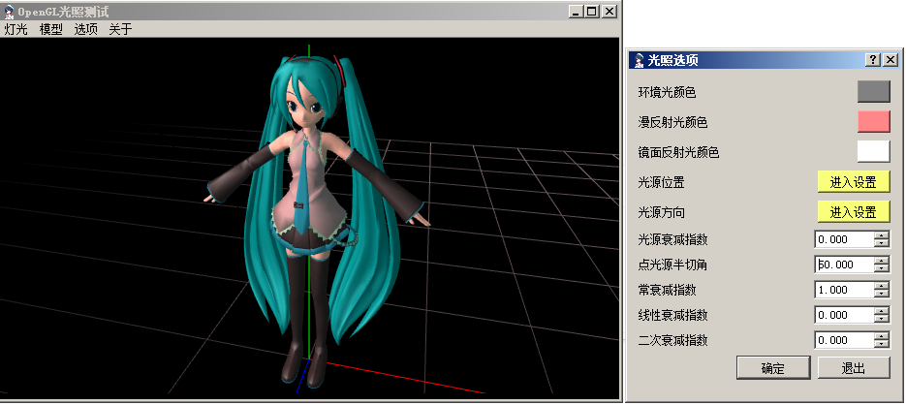The height and width of the screenshot is (405, 906).
Task: Open the 选项 menu
Action: 85,29
